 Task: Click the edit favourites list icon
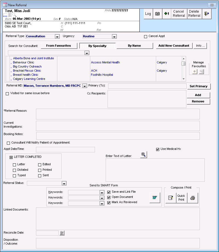[x=201, y=72]
